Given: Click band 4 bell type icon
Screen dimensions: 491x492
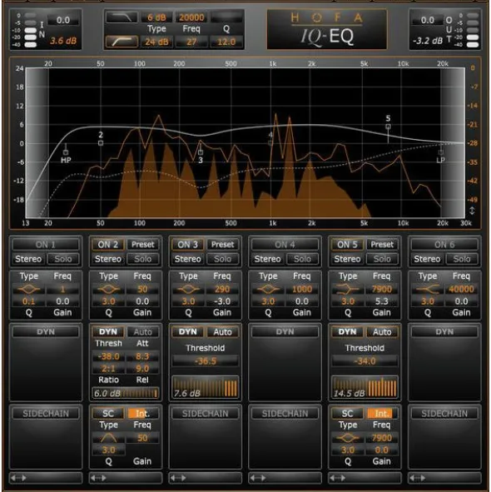Looking at the screenshot, I should (x=268, y=289).
